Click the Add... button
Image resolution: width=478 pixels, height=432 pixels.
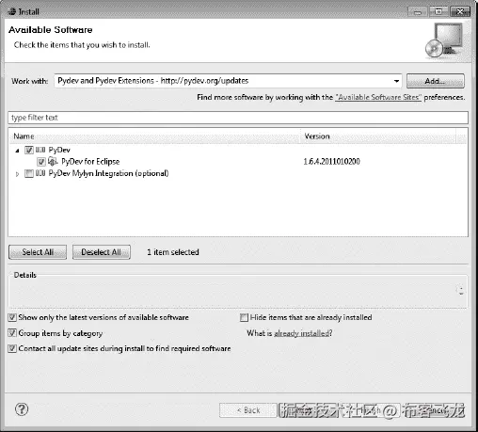(436, 81)
